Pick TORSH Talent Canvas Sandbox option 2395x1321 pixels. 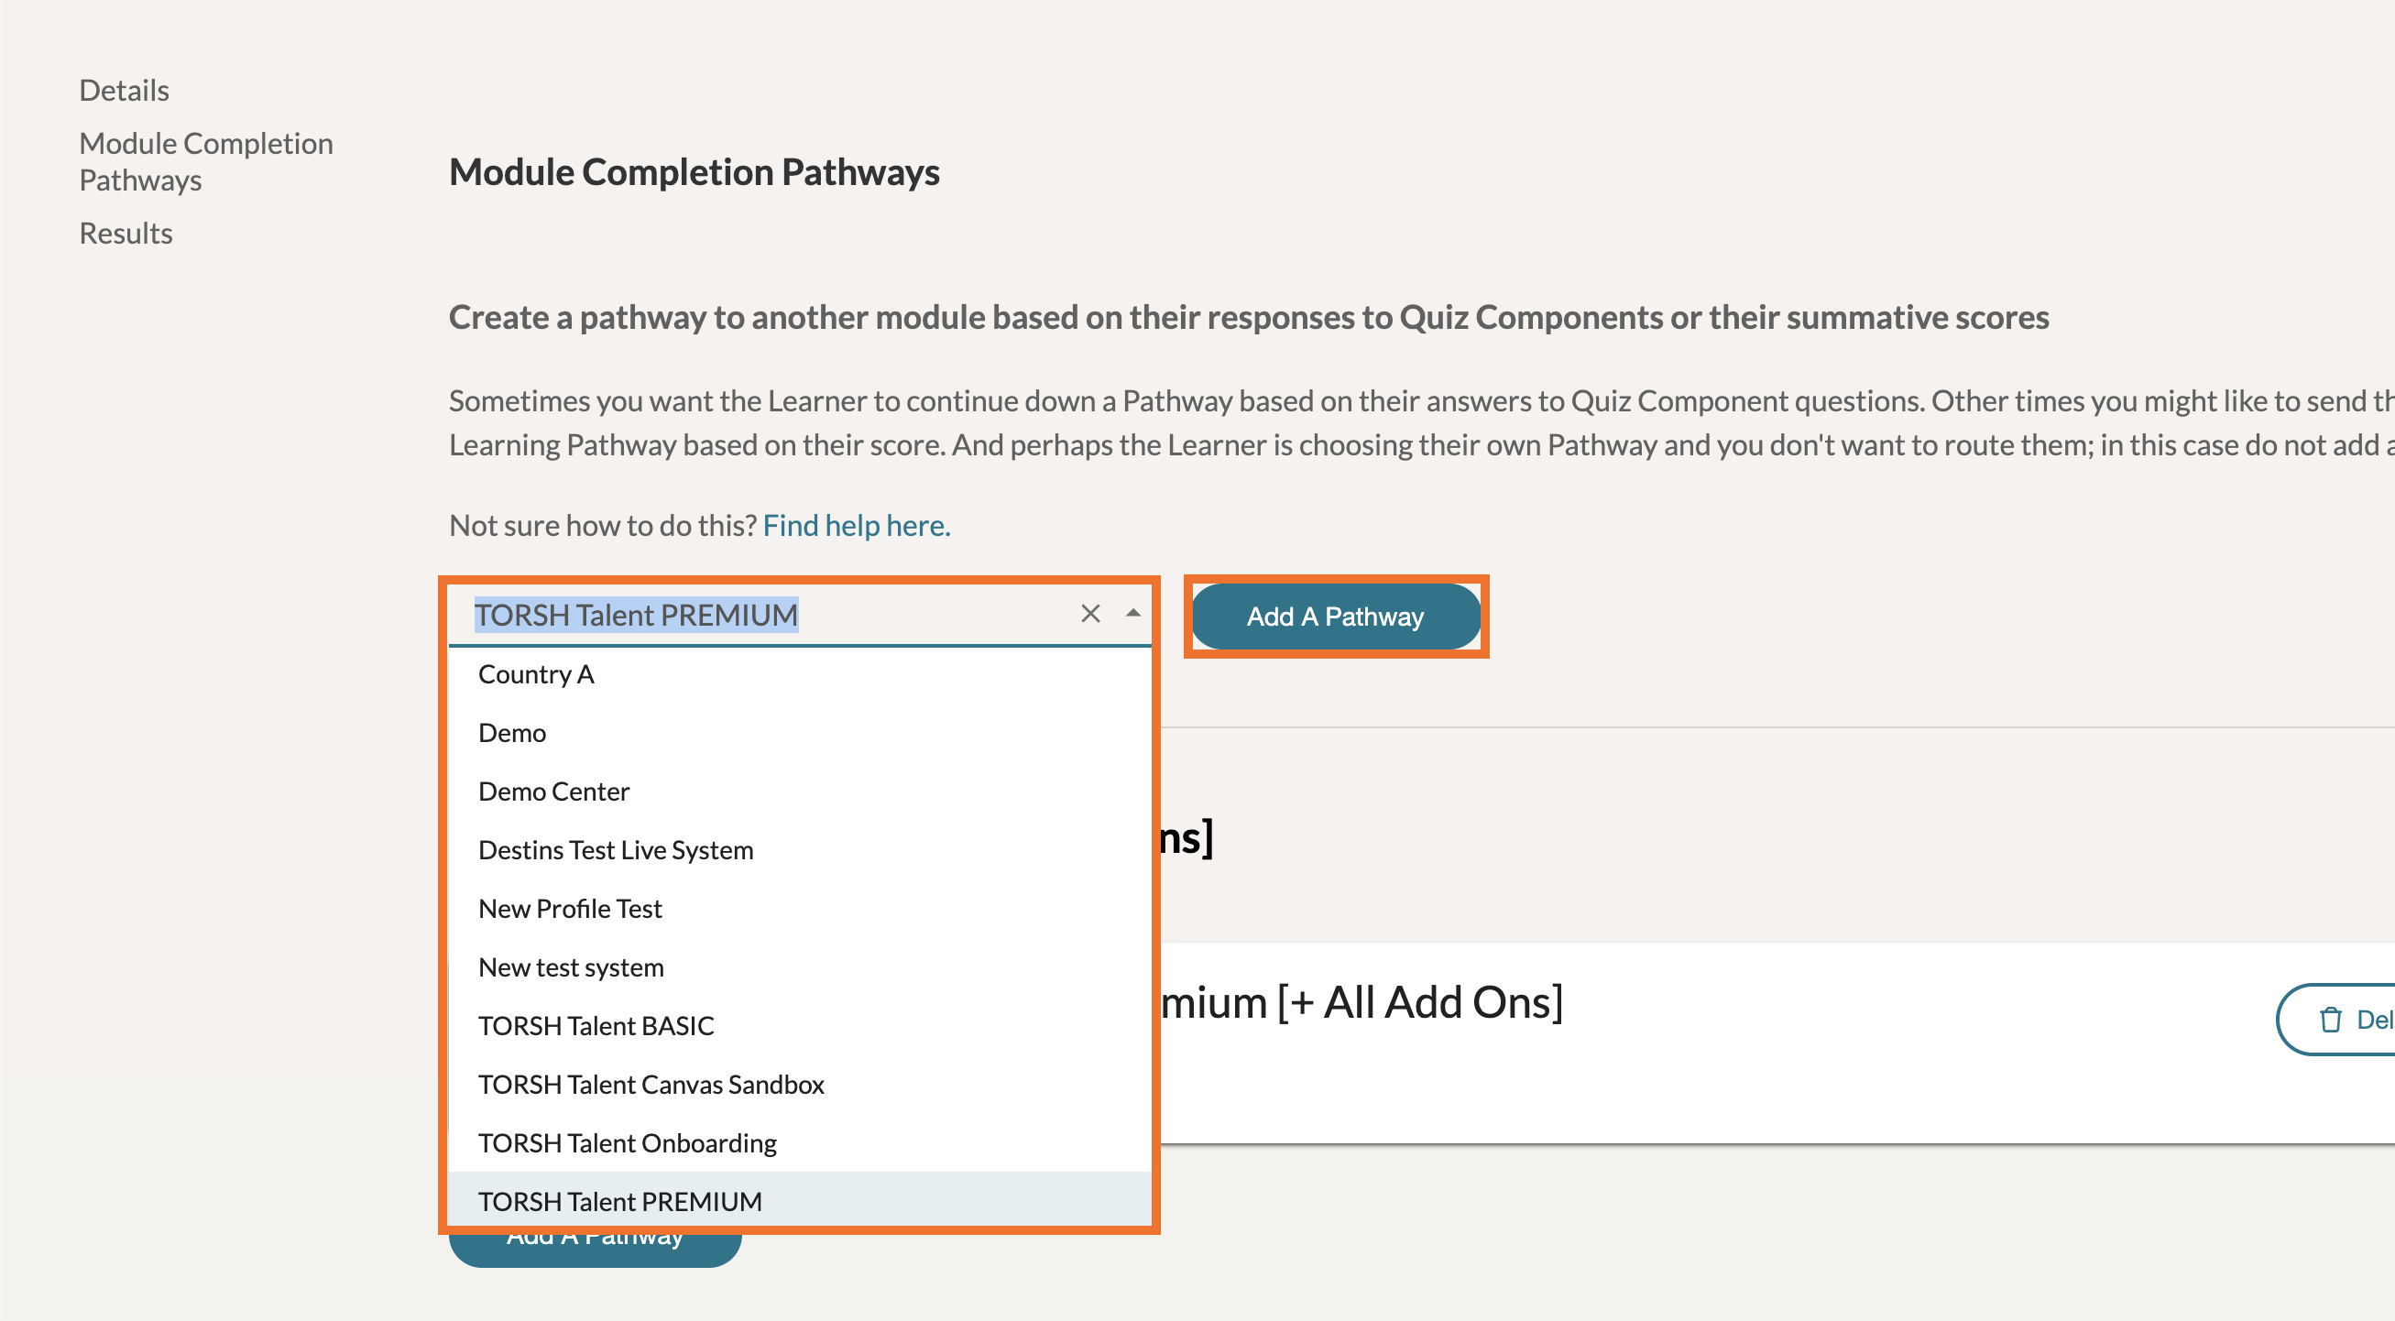pyautogui.click(x=651, y=1084)
